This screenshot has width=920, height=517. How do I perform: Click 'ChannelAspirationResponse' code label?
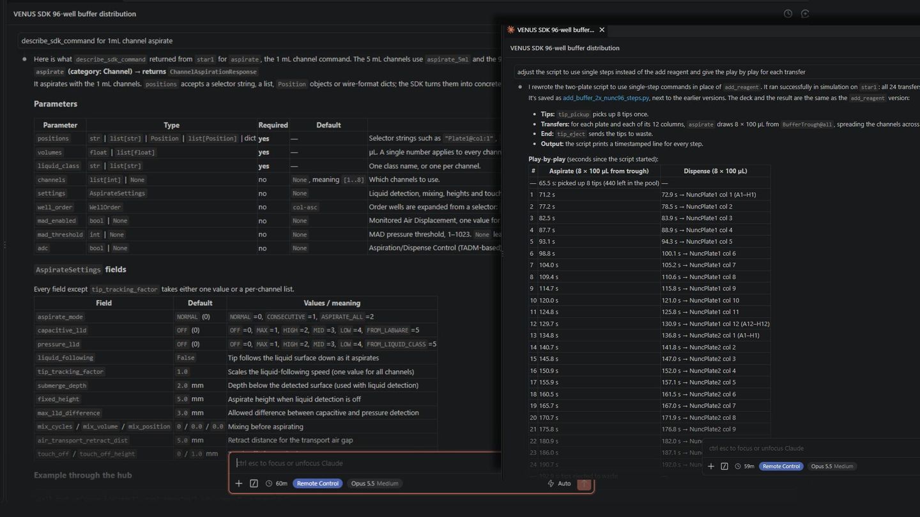[213, 72]
